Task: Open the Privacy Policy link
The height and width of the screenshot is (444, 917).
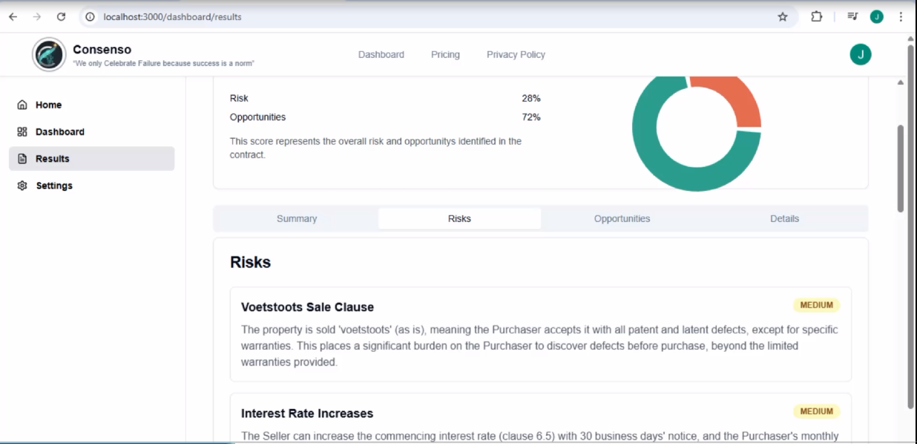Action: [x=516, y=54]
